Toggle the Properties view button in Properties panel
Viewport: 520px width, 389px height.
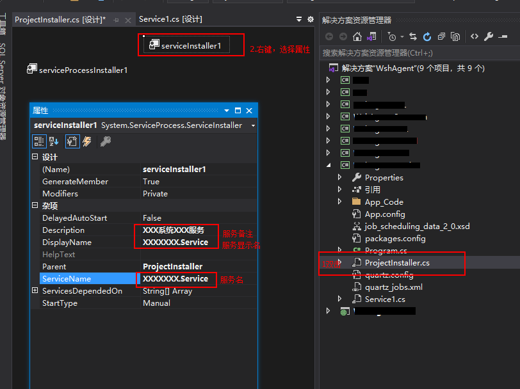pyautogui.click(x=72, y=141)
